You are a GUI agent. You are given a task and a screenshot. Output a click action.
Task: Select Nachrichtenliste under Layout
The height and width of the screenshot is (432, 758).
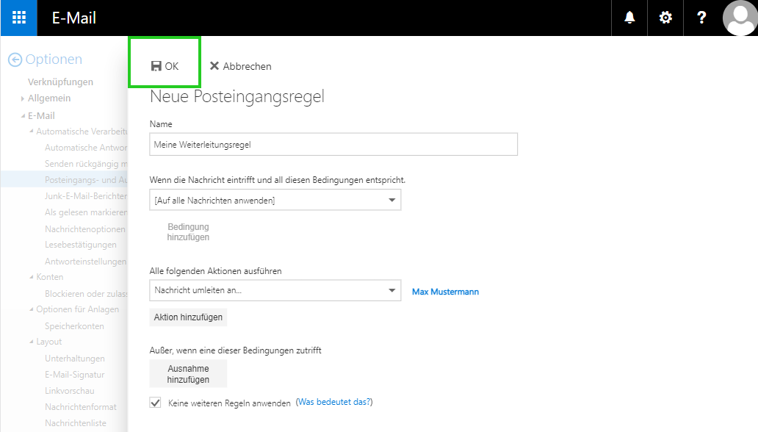[76, 423]
